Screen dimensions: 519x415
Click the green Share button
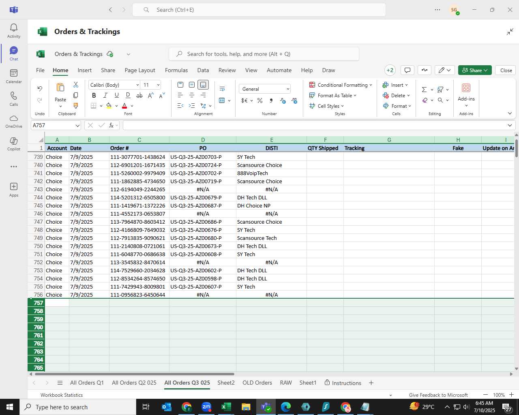click(x=475, y=70)
